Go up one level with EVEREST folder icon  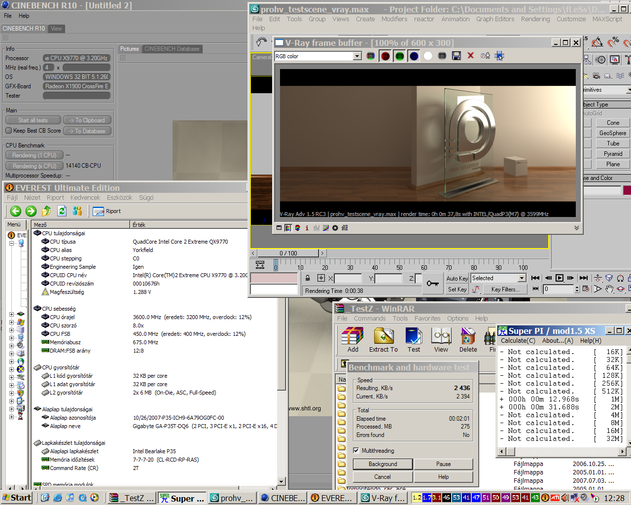[46, 211]
